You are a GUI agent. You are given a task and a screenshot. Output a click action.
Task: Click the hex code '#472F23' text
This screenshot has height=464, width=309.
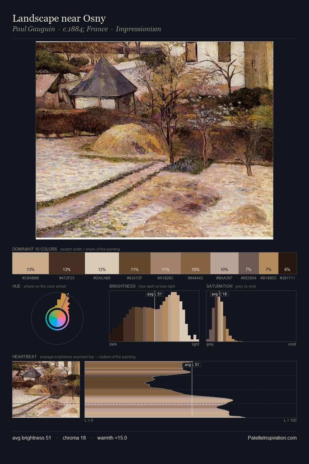click(67, 278)
